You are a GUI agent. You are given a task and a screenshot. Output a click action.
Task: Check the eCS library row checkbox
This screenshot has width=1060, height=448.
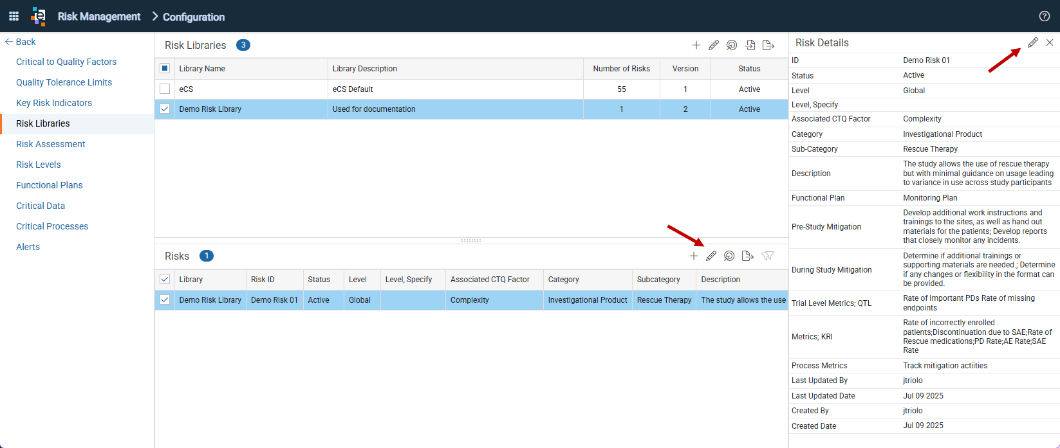coord(165,89)
